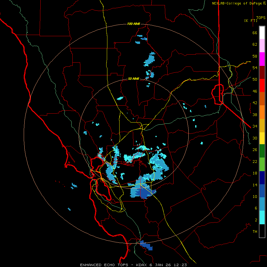Select the dark orange legend swatch
This screenshot has height=267, width=267.
(262, 98)
